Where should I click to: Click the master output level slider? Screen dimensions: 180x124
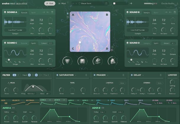point(150,4)
